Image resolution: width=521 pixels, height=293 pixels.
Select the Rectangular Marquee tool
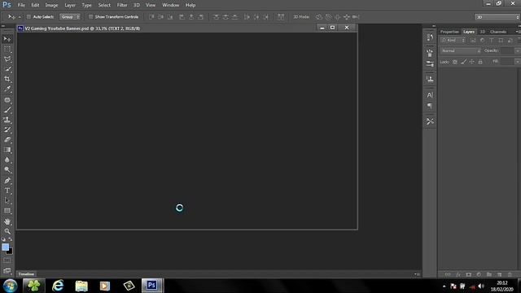click(7, 49)
